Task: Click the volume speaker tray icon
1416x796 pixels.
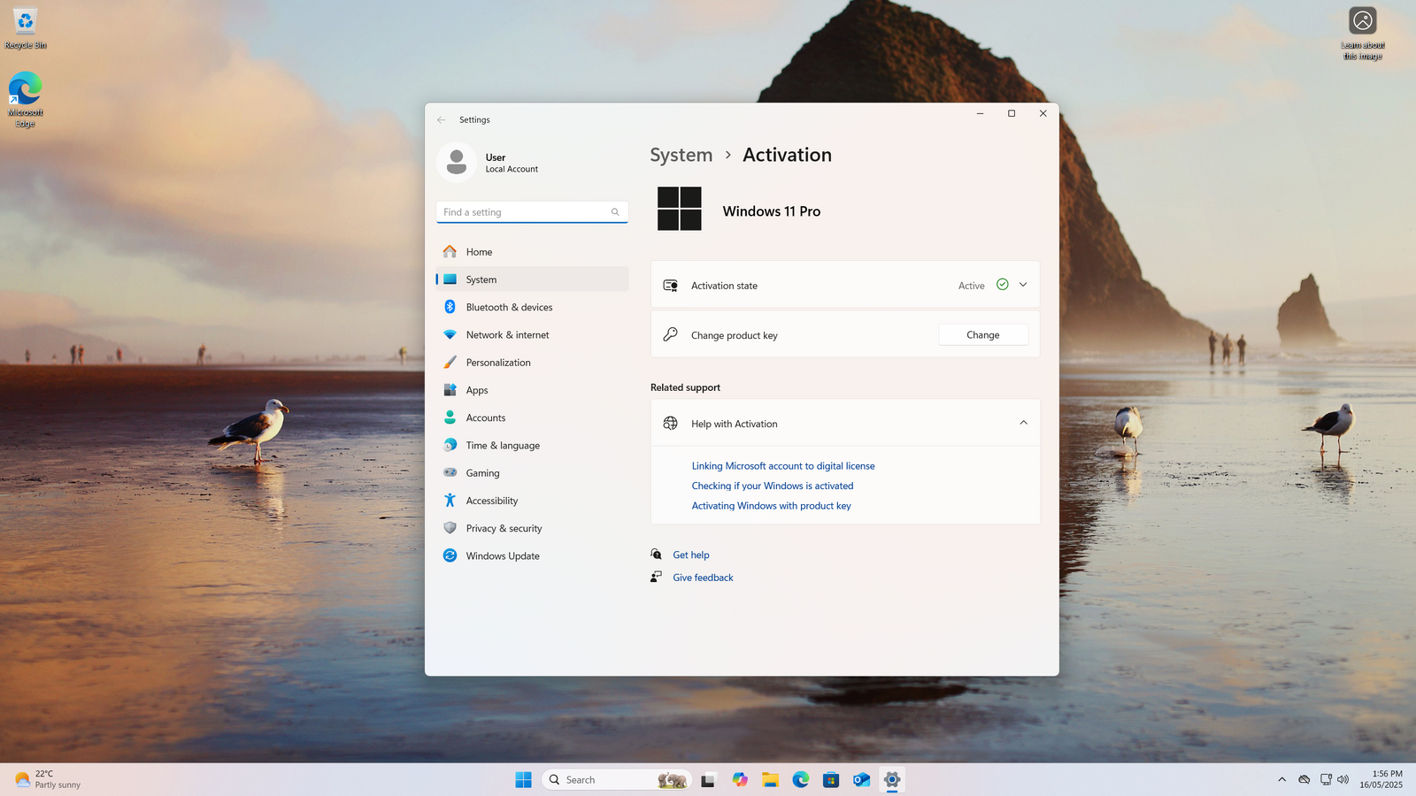Action: click(1343, 779)
